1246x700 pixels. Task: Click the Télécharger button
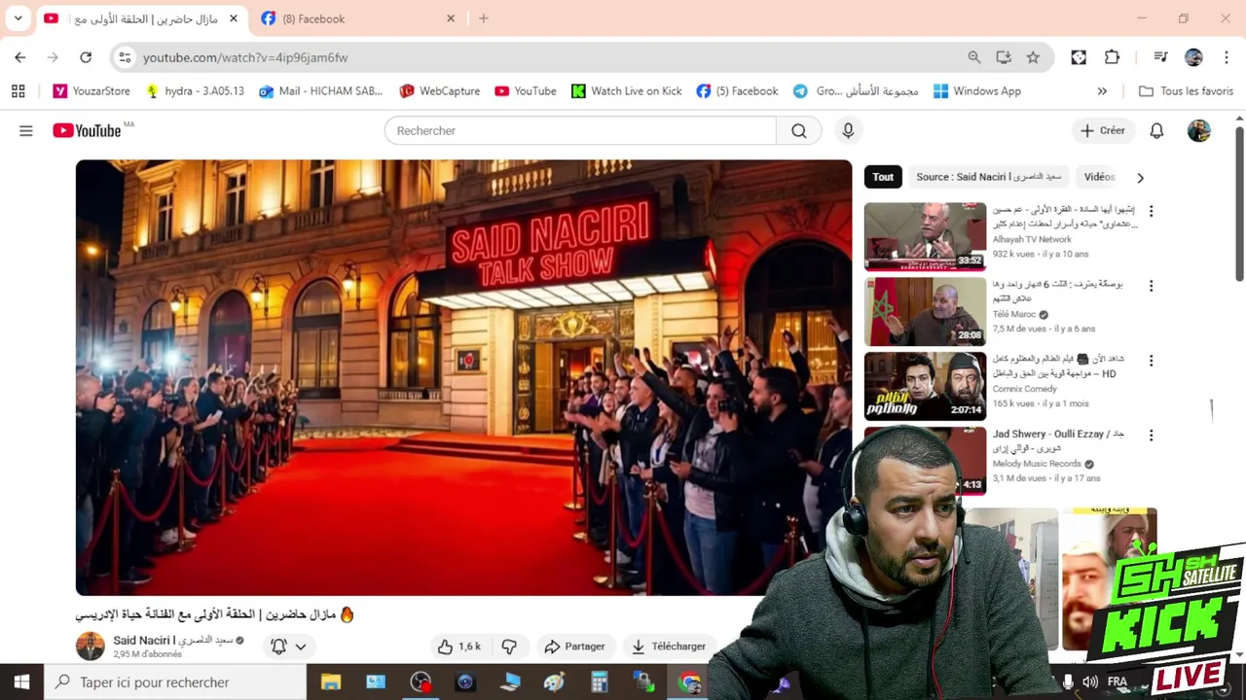(668, 647)
